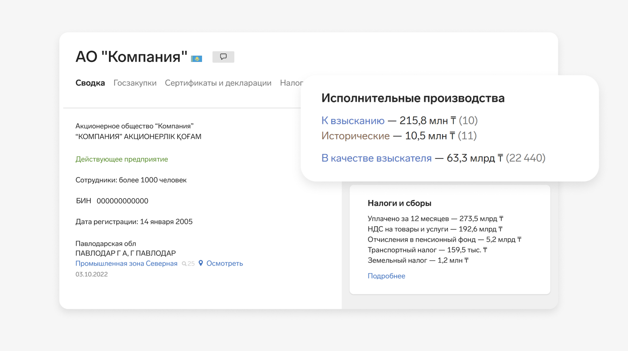
Task: Click the Kazakhstan flag icon
Action: (x=196, y=58)
